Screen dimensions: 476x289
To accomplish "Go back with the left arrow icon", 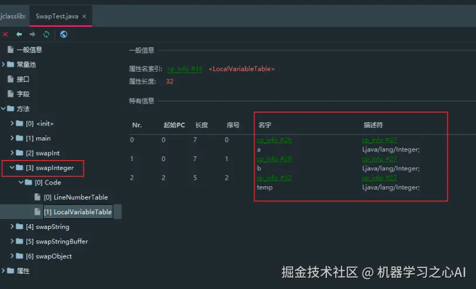I will click(19, 34).
